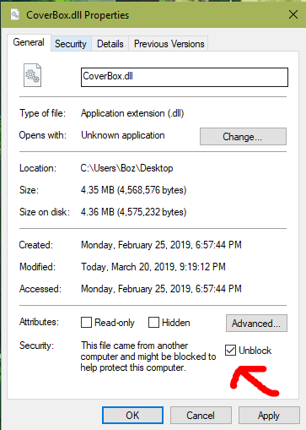Click the blocked file security warning text
This screenshot has width=306, height=430.
click(x=148, y=357)
